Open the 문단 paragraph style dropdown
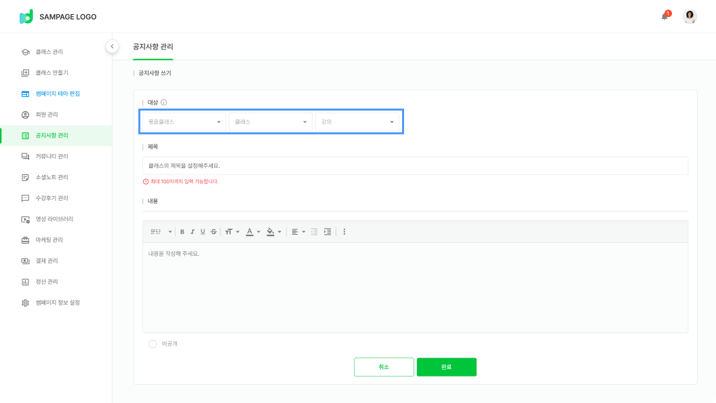 tap(161, 231)
